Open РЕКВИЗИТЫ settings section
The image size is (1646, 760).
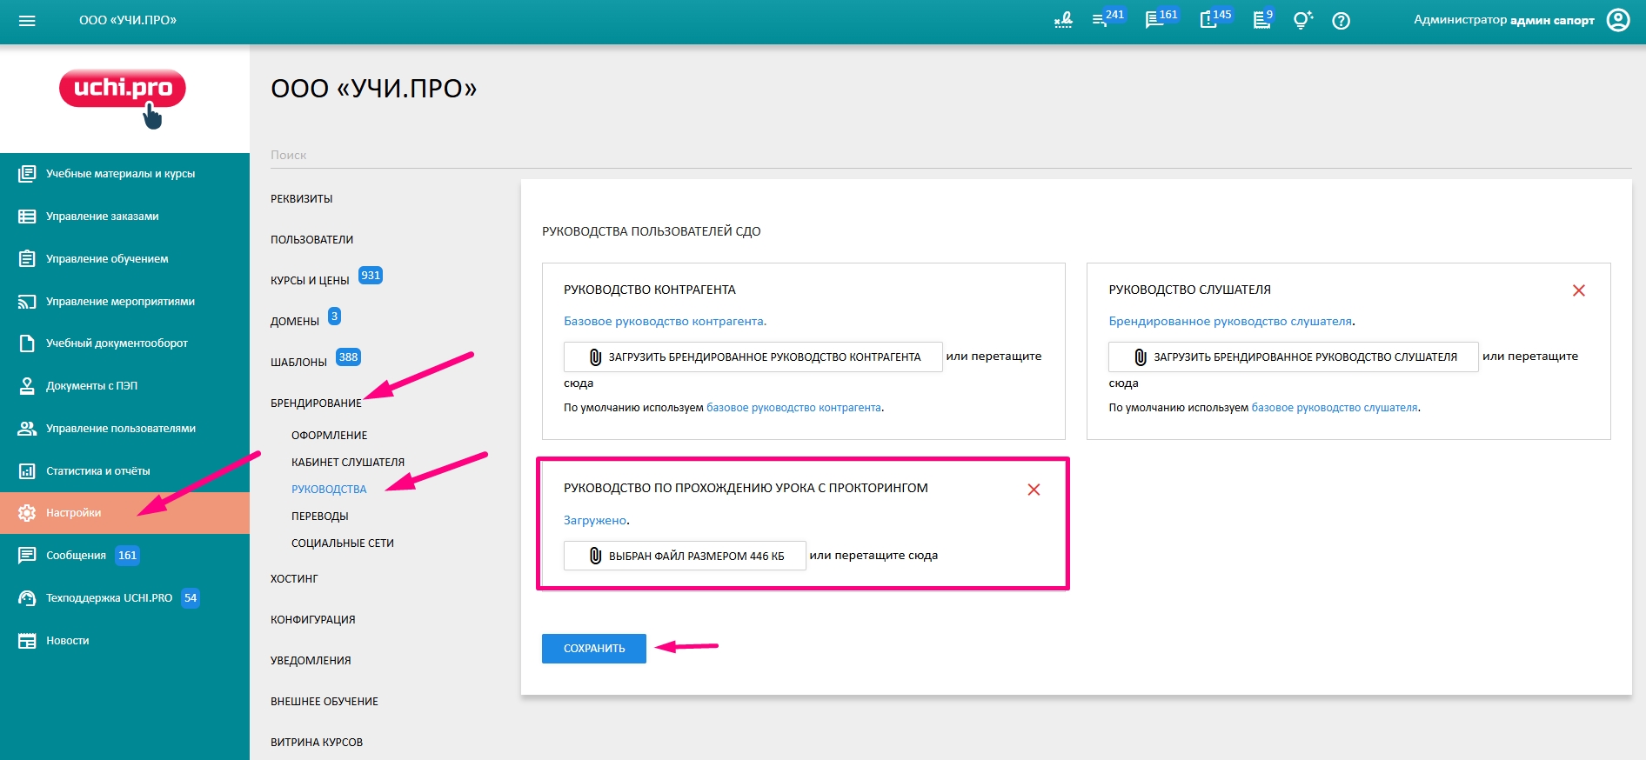[302, 199]
